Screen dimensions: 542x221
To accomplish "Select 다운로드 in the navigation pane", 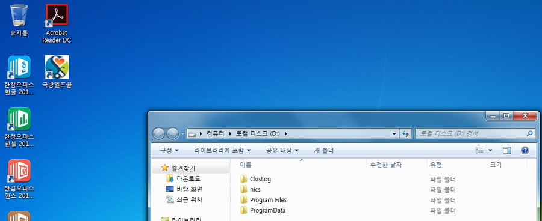I will pos(188,178).
